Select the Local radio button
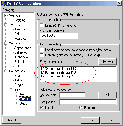This screenshot has width=123, height=126. click(x=42, y=107)
